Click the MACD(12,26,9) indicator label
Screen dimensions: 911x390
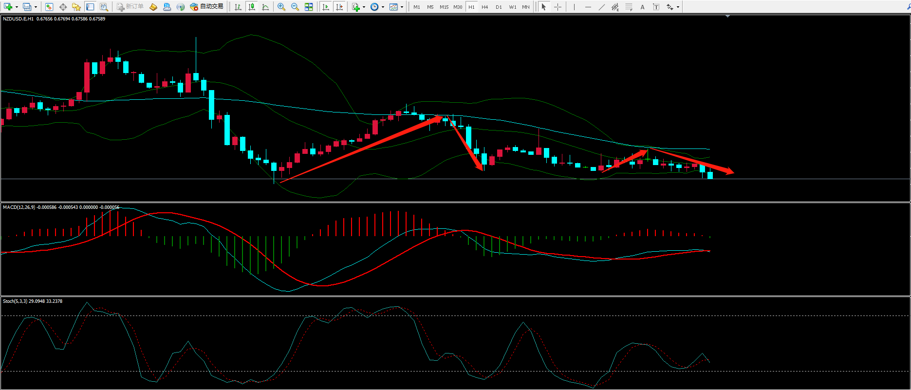click(19, 207)
